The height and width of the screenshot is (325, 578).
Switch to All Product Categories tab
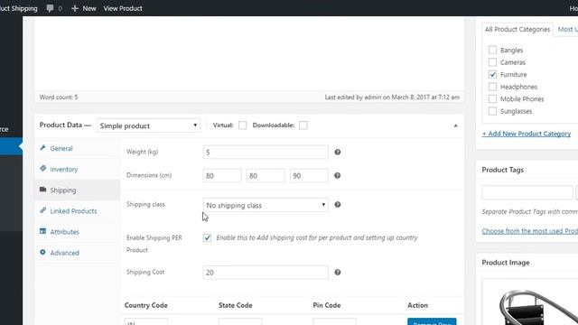click(x=517, y=29)
